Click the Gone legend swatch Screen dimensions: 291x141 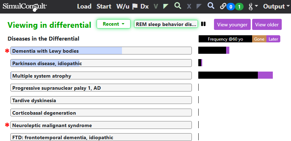(x=259, y=39)
